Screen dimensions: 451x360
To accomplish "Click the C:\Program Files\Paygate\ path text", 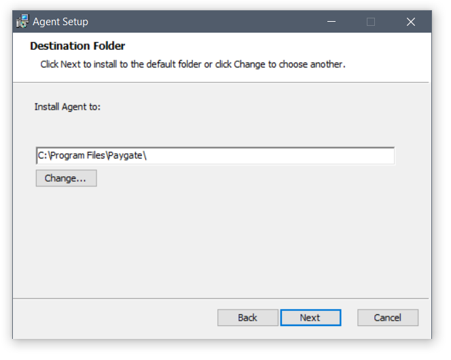I will pos(92,156).
